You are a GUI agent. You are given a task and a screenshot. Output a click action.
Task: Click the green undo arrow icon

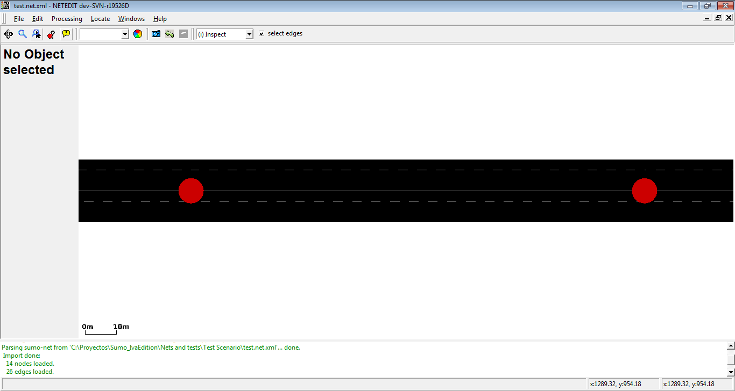coord(169,34)
